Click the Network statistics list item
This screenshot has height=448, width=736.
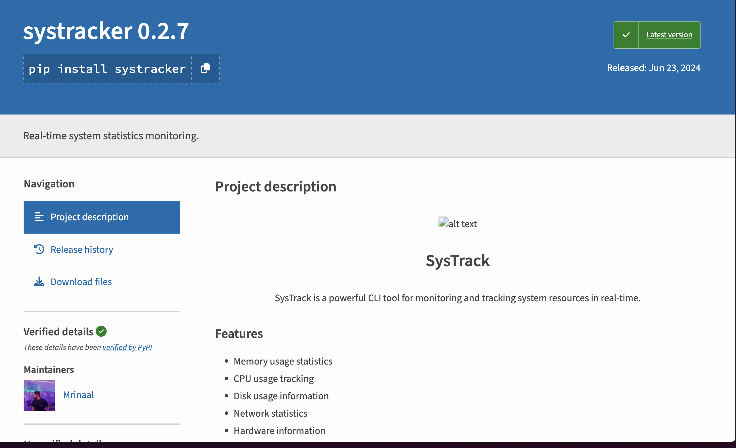click(x=270, y=413)
